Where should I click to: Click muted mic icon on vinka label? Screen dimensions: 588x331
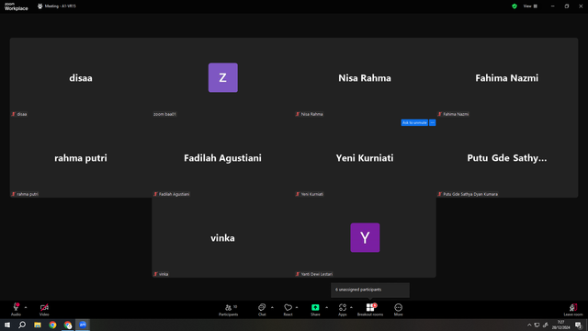pyautogui.click(x=155, y=274)
